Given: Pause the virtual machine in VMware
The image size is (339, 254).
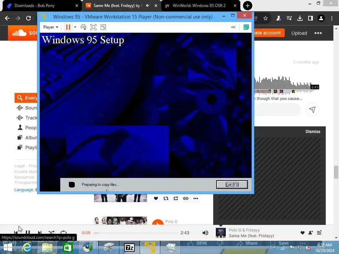Looking at the screenshot, I should pos(68,27).
